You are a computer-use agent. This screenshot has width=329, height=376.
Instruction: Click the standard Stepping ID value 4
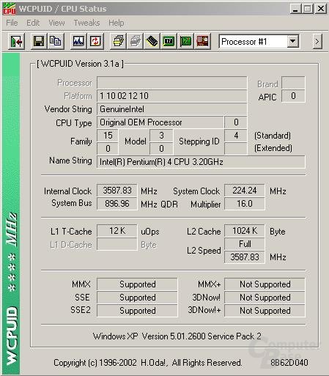pos(236,136)
